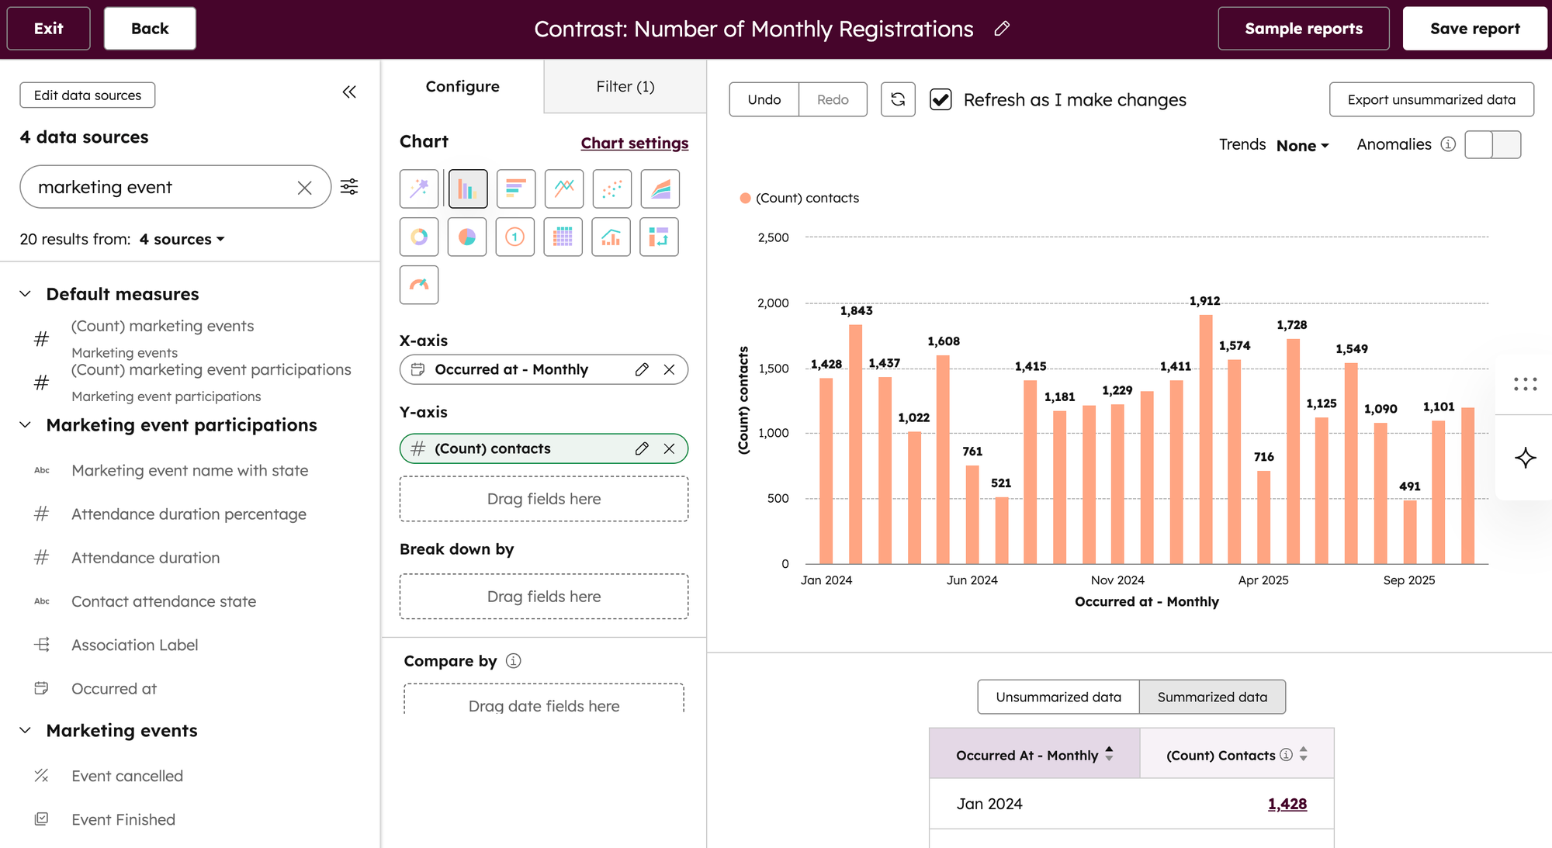1552x848 pixels.
Task: Open the Chart settings link
Action: pyautogui.click(x=634, y=143)
